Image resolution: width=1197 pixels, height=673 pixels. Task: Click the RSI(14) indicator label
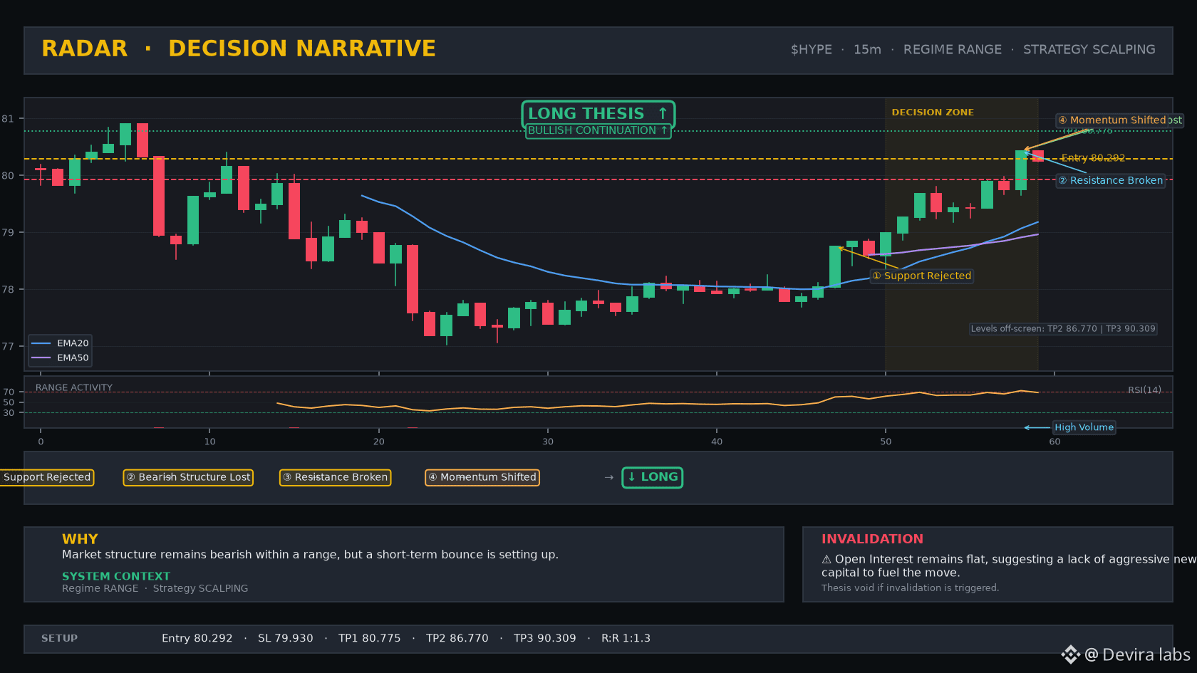coord(1144,390)
